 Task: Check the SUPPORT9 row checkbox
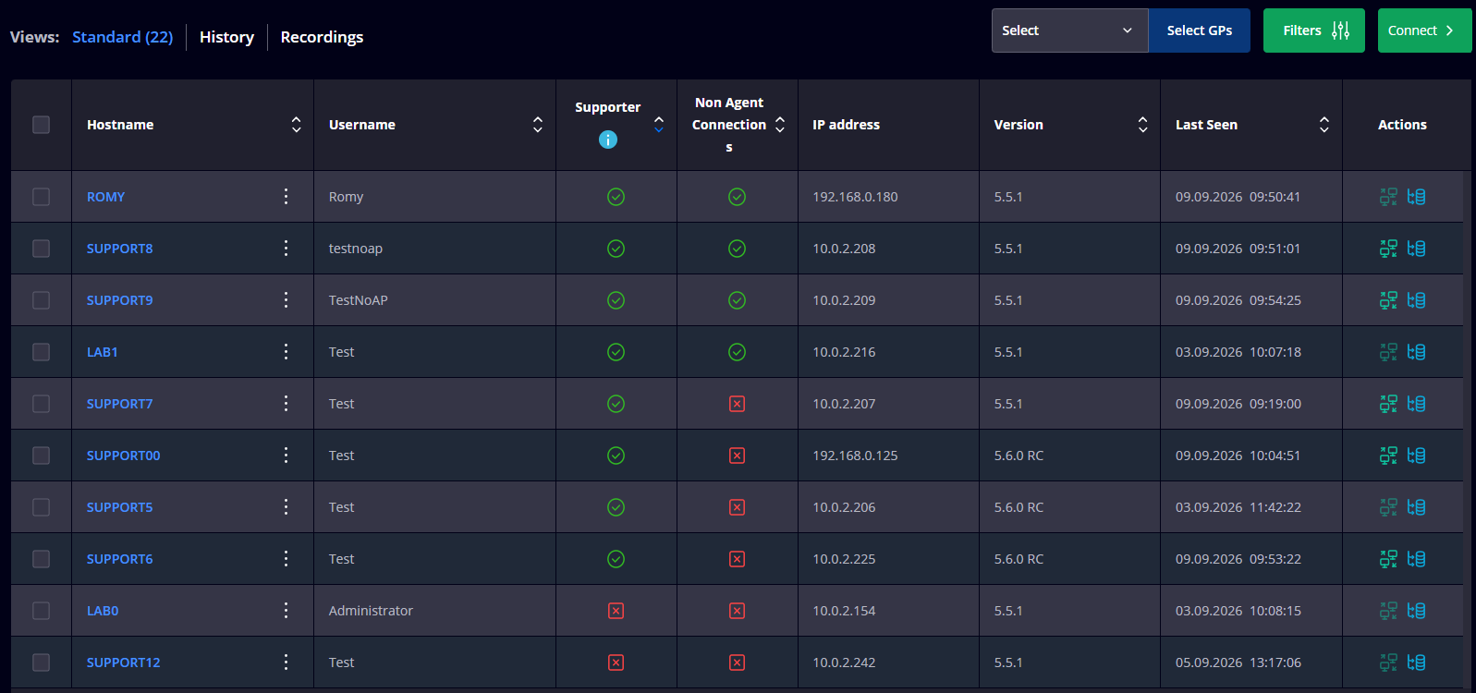[41, 300]
